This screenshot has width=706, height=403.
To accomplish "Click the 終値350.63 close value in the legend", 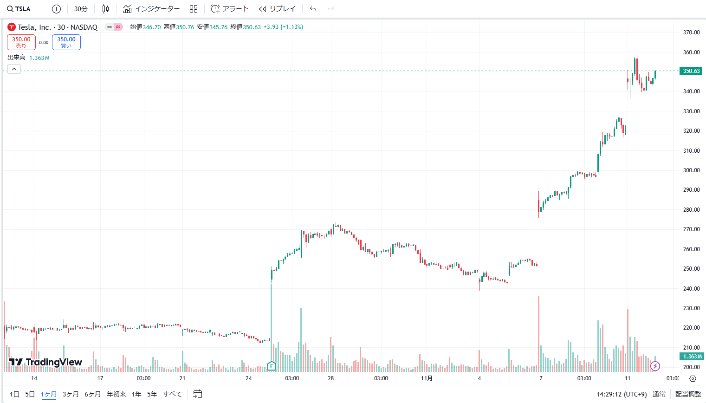I will click(x=246, y=27).
